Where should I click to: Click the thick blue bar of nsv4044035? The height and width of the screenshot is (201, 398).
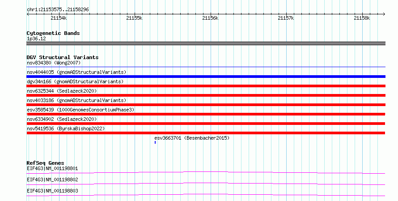pos(206,77)
